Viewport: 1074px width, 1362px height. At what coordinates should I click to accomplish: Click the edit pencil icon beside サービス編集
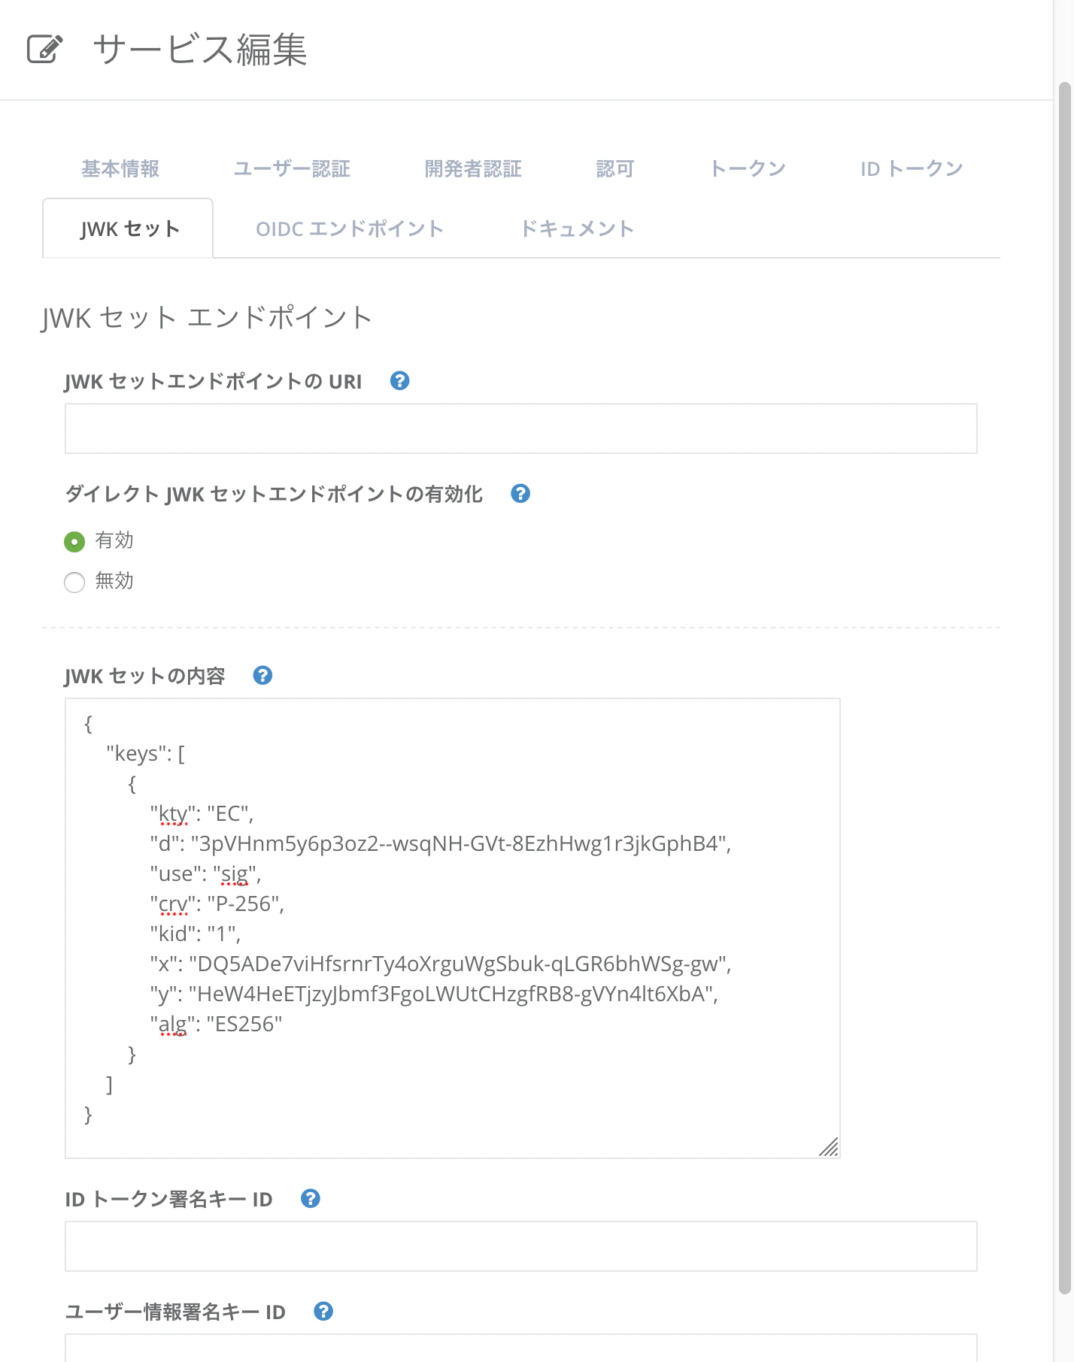click(x=42, y=49)
